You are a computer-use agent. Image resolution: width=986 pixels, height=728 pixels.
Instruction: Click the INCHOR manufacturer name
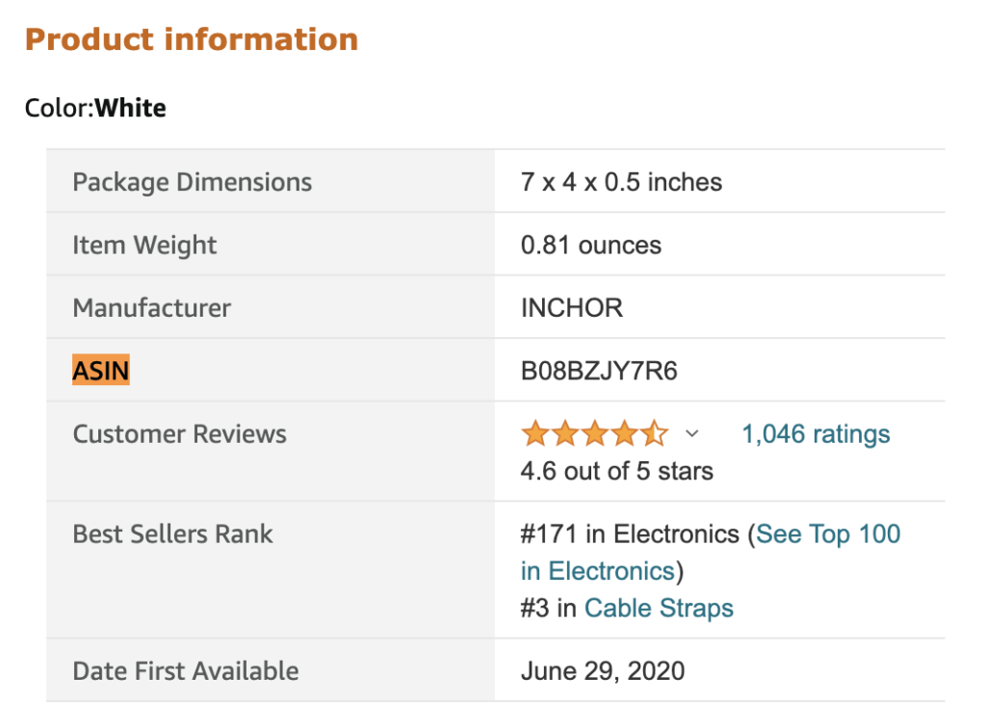click(572, 308)
